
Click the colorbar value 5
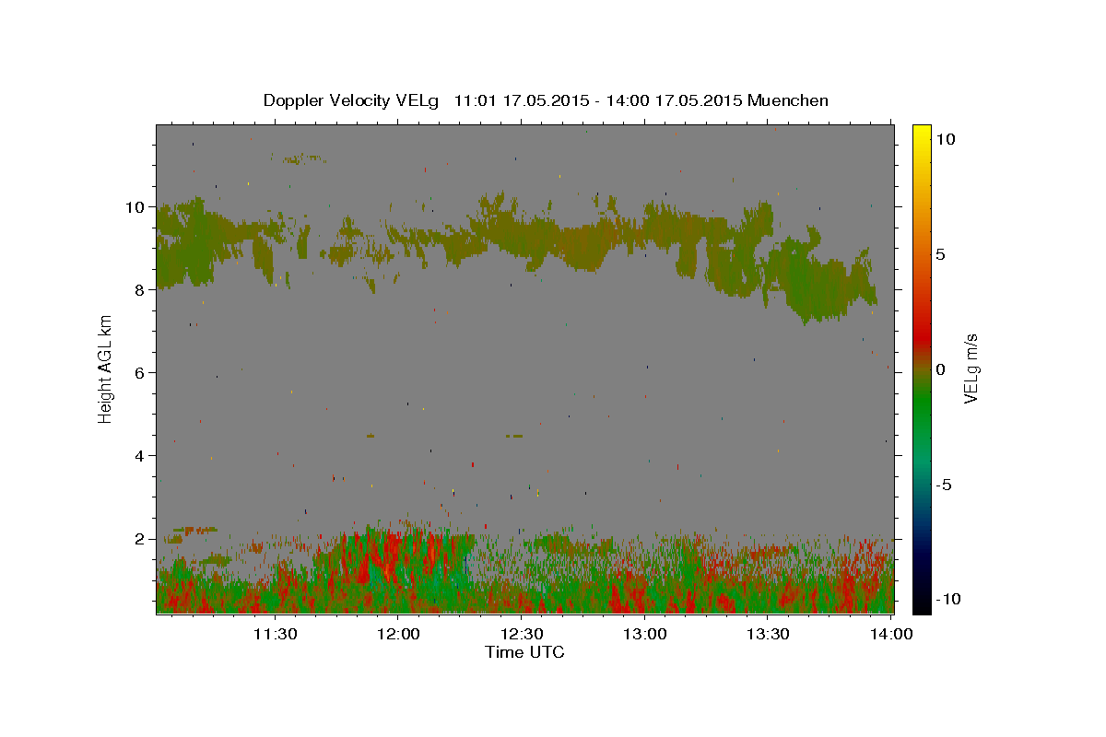click(x=940, y=254)
